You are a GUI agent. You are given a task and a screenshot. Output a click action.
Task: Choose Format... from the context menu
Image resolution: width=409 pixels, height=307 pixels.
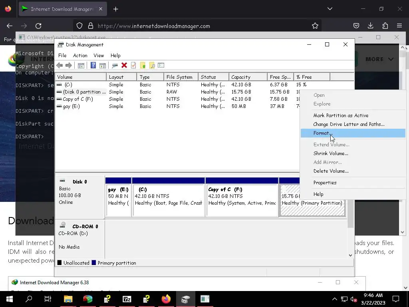[353, 133]
